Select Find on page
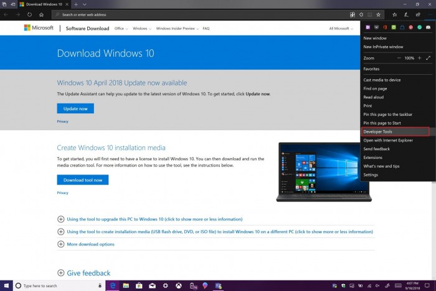 [375, 88]
